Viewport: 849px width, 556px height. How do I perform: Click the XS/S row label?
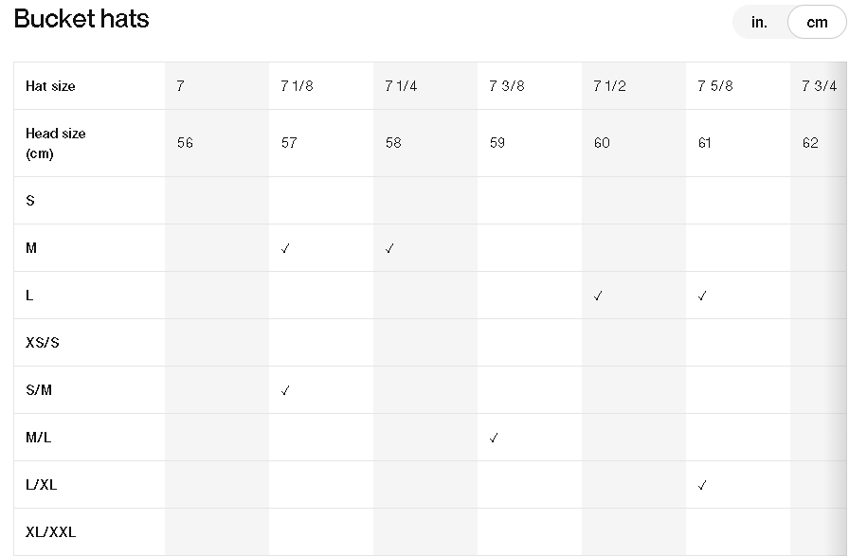coord(42,343)
